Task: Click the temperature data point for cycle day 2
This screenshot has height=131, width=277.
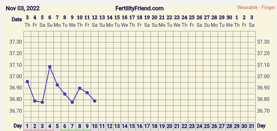Action: pyautogui.click(x=35, y=101)
